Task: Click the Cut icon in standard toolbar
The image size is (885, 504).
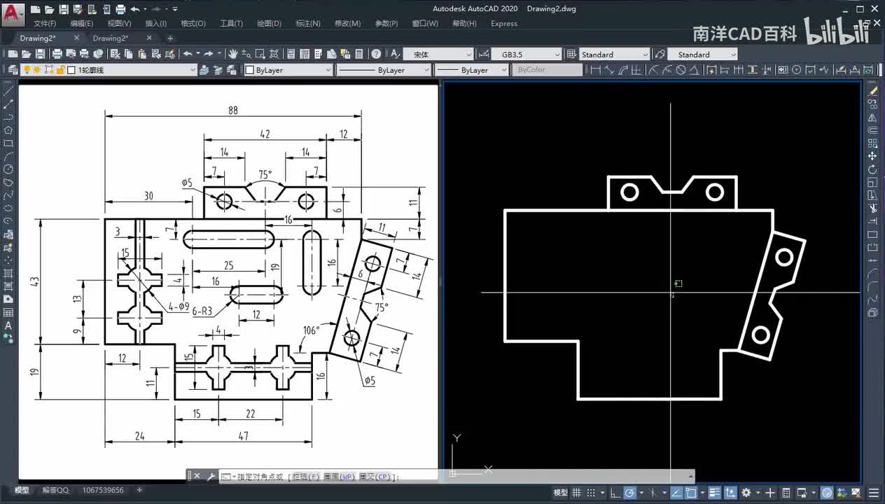Action: [114, 54]
